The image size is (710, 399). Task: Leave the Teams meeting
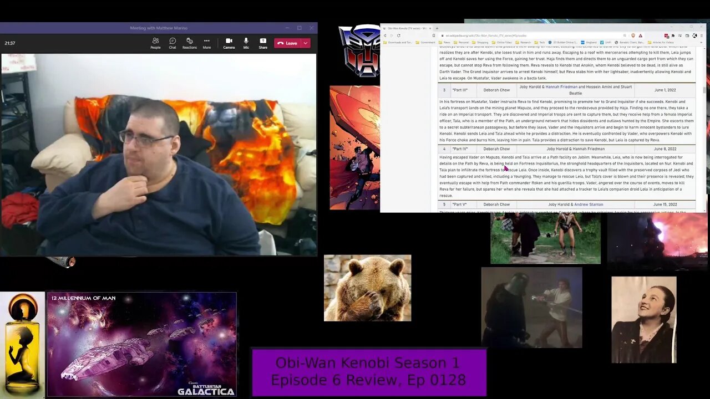(x=287, y=43)
